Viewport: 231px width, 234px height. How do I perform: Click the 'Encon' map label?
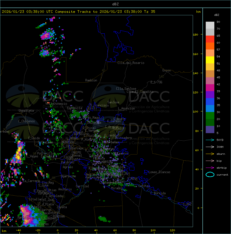[x=167, y=70]
